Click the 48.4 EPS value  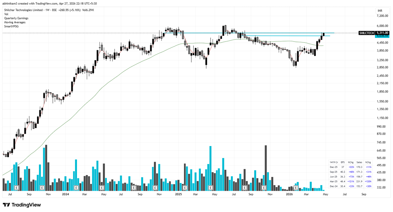pos(343,181)
